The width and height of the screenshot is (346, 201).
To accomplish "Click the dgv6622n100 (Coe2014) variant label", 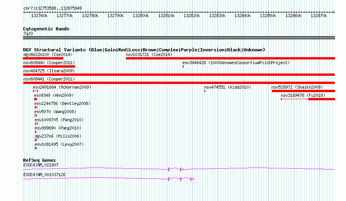I will (x=48, y=54).
